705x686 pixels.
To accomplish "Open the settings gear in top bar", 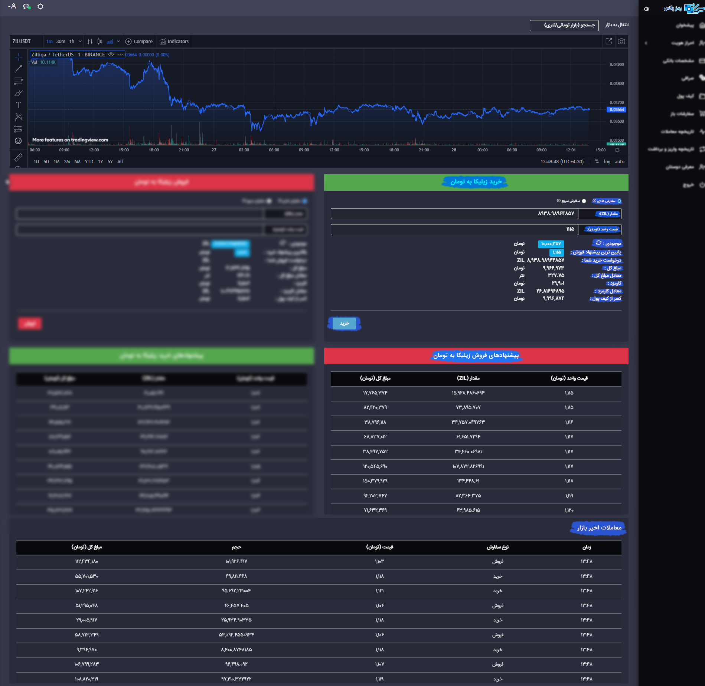I will pyautogui.click(x=40, y=6).
